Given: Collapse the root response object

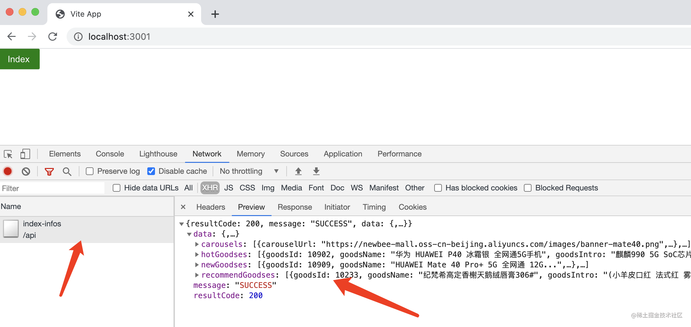Looking at the screenshot, I should (182, 224).
